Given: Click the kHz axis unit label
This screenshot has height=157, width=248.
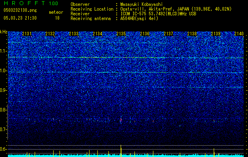Looking at the screenshot, I should point(4,32).
